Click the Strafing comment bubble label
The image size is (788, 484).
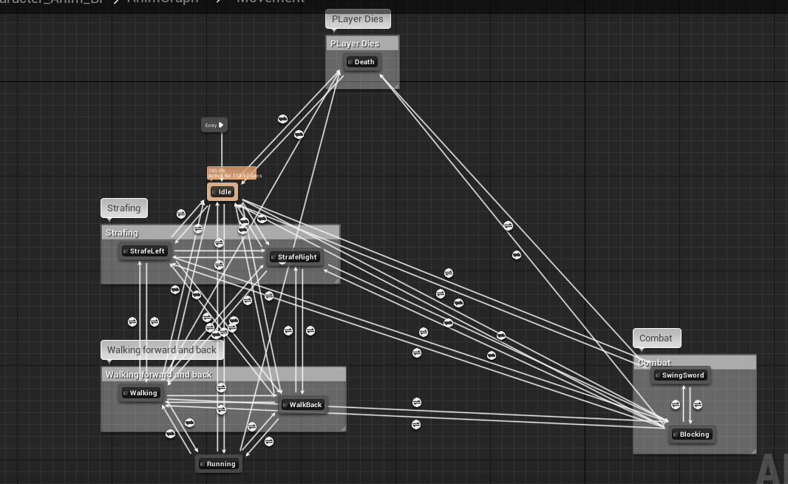(124, 208)
